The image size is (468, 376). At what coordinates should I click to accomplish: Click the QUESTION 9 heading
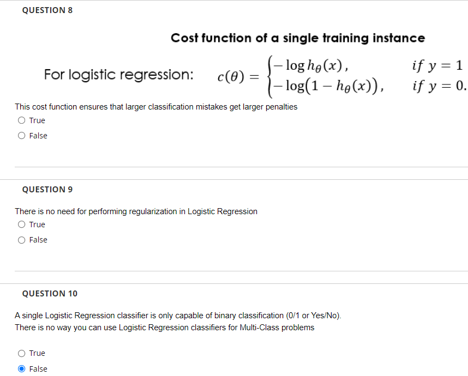coord(47,189)
